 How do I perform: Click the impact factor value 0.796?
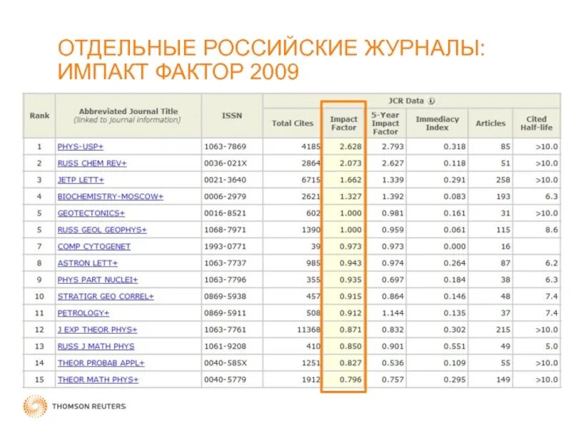click(350, 379)
